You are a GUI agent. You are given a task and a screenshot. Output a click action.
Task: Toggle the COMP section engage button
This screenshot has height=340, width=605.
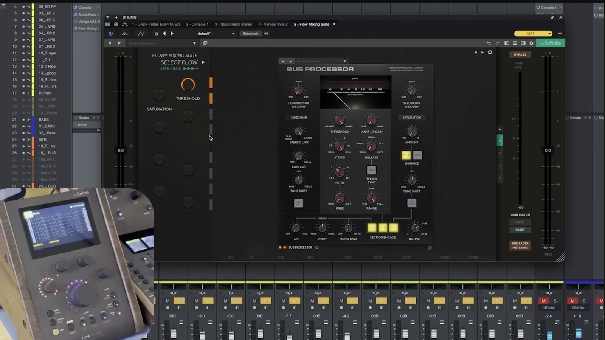tap(383, 228)
